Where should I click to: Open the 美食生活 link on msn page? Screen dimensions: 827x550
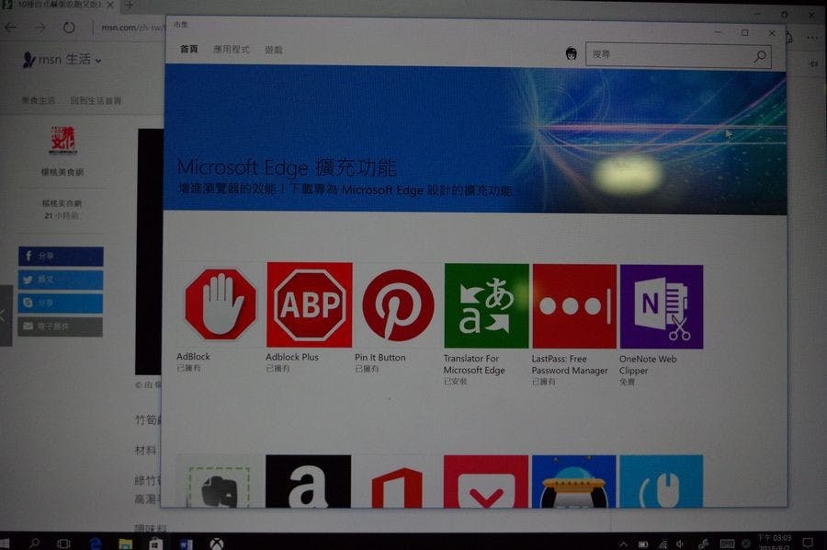[38, 99]
